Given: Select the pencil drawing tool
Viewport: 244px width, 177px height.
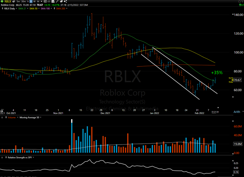Looking at the screenshot, I should 57,2.
